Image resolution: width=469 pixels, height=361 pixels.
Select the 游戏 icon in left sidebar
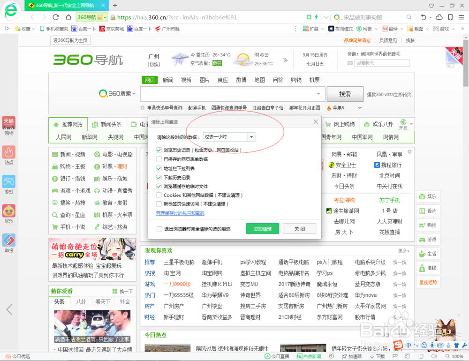click(x=9, y=181)
